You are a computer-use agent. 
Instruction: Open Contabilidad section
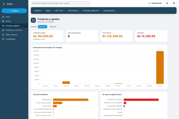coord(14,39)
